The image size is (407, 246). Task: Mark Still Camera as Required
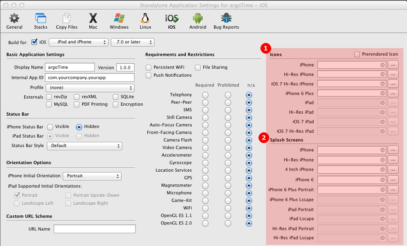tap(205, 118)
